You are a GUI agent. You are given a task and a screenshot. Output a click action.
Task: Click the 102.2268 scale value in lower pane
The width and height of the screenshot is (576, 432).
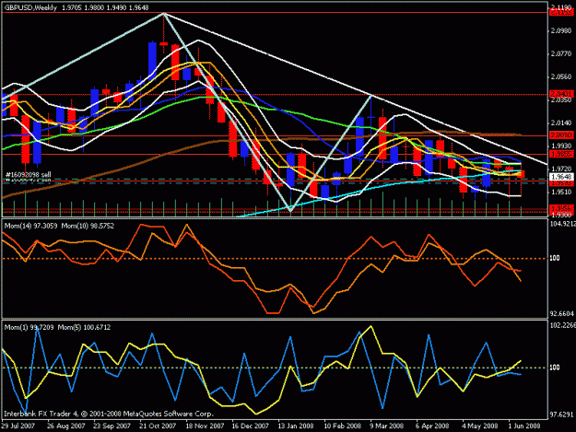pyautogui.click(x=563, y=325)
